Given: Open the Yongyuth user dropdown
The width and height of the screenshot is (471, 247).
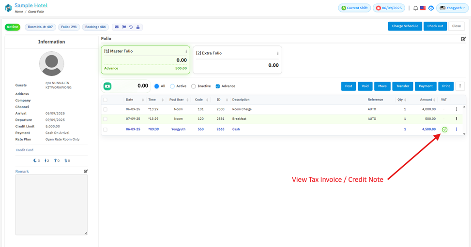Looking at the screenshot, I should (453, 8).
